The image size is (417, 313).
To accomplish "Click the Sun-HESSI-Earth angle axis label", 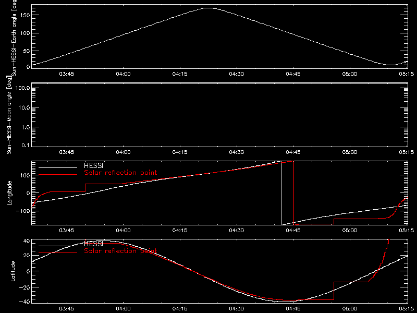I will point(14,38).
